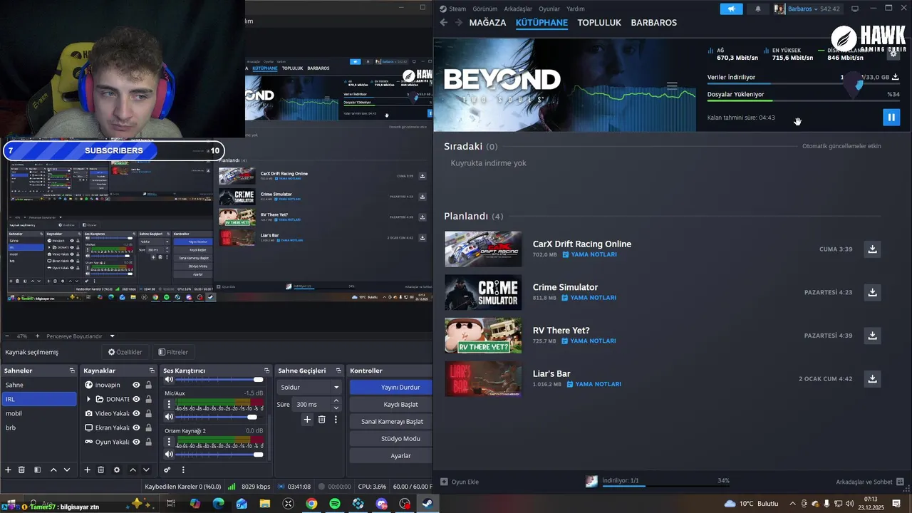Mute Ortam Kaynağı 2 speaker icon

[169, 455]
